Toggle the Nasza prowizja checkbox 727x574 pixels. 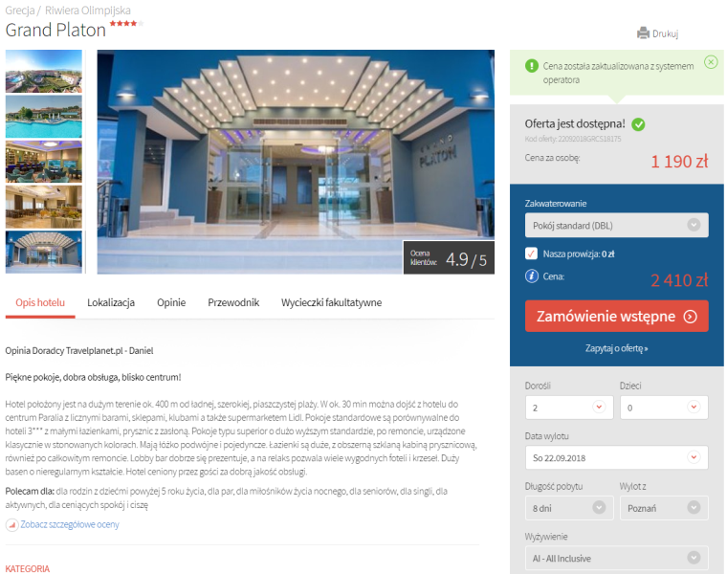click(532, 254)
